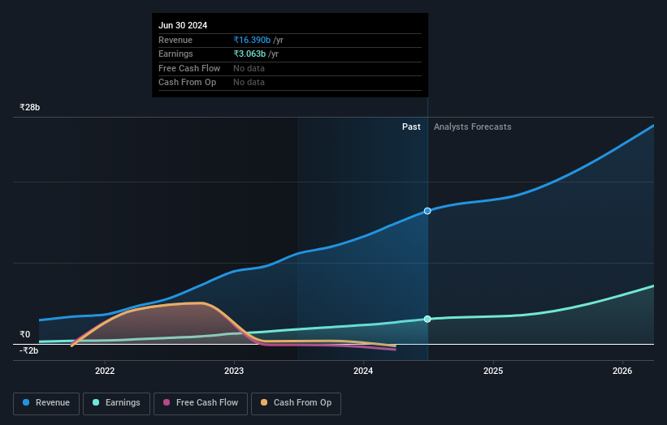Click the ₹0 y-axis label
The height and width of the screenshot is (425, 667).
click(x=25, y=334)
